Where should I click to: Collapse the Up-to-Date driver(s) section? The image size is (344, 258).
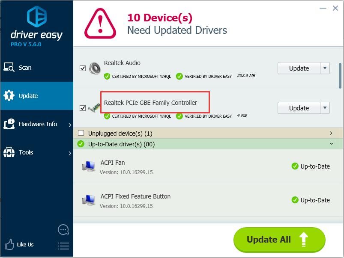click(x=331, y=144)
